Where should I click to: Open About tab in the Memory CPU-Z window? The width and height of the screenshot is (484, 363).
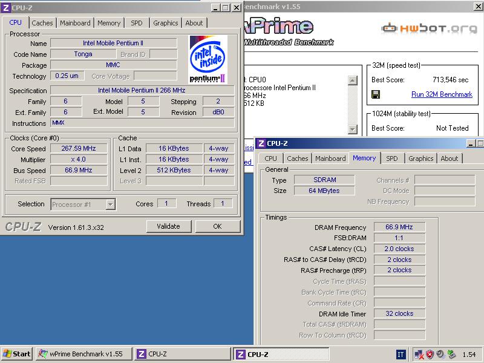[x=450, y=159]
